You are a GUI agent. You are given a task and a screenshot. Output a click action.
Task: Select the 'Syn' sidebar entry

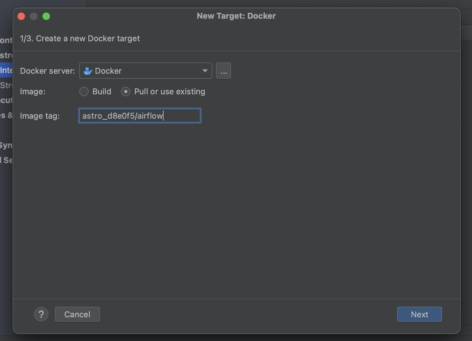pos(6,145)
